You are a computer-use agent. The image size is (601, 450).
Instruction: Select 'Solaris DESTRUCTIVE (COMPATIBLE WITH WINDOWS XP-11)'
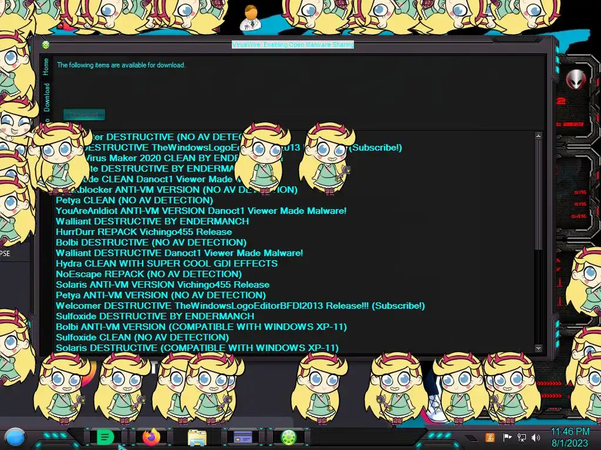pos(197,348)
